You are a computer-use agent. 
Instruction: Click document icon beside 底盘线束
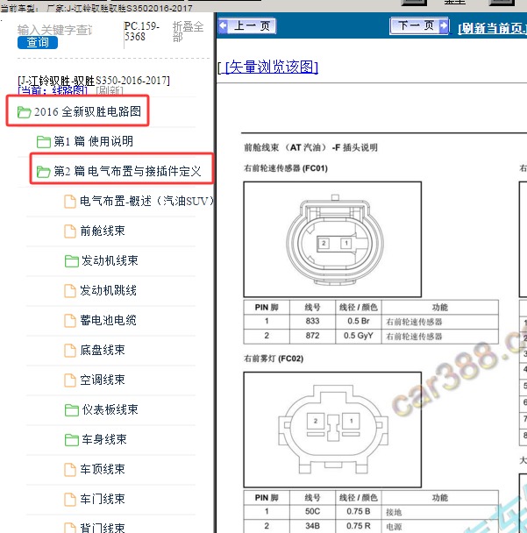[70, 350]
